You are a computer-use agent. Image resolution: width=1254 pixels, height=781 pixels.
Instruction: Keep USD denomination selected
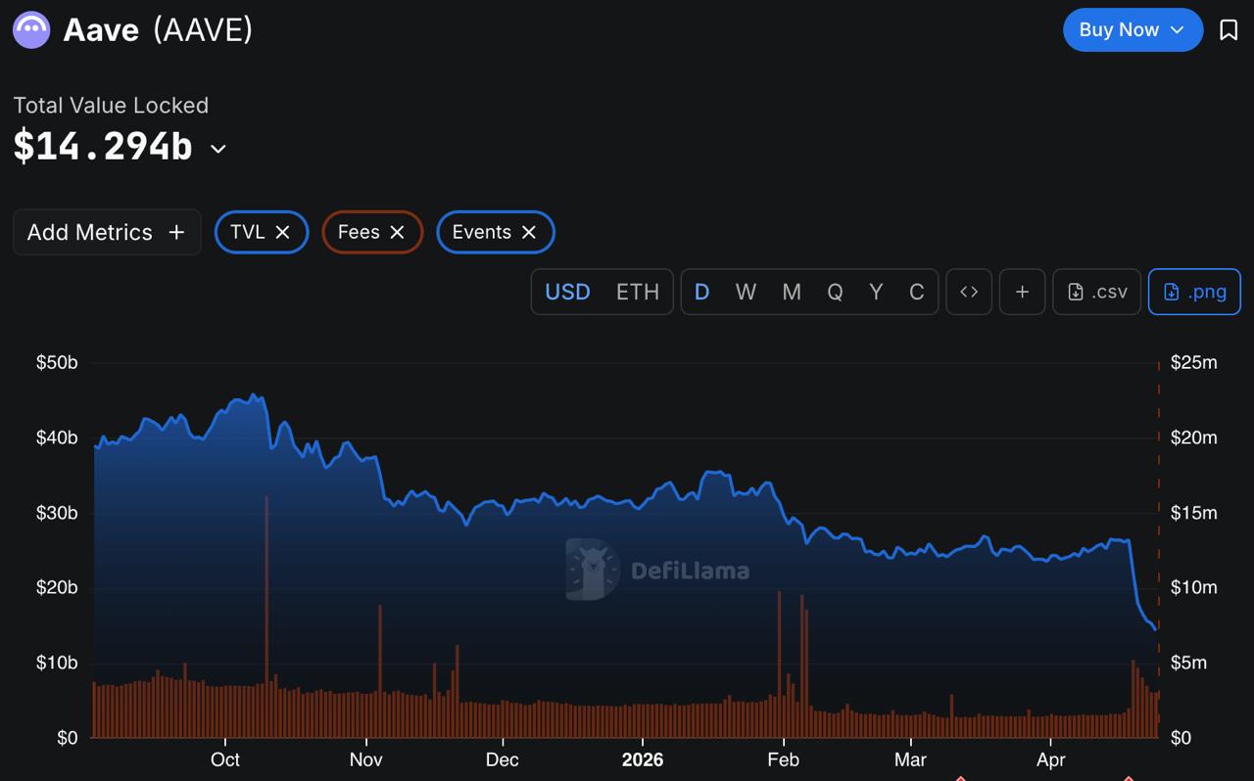[566, 291]
